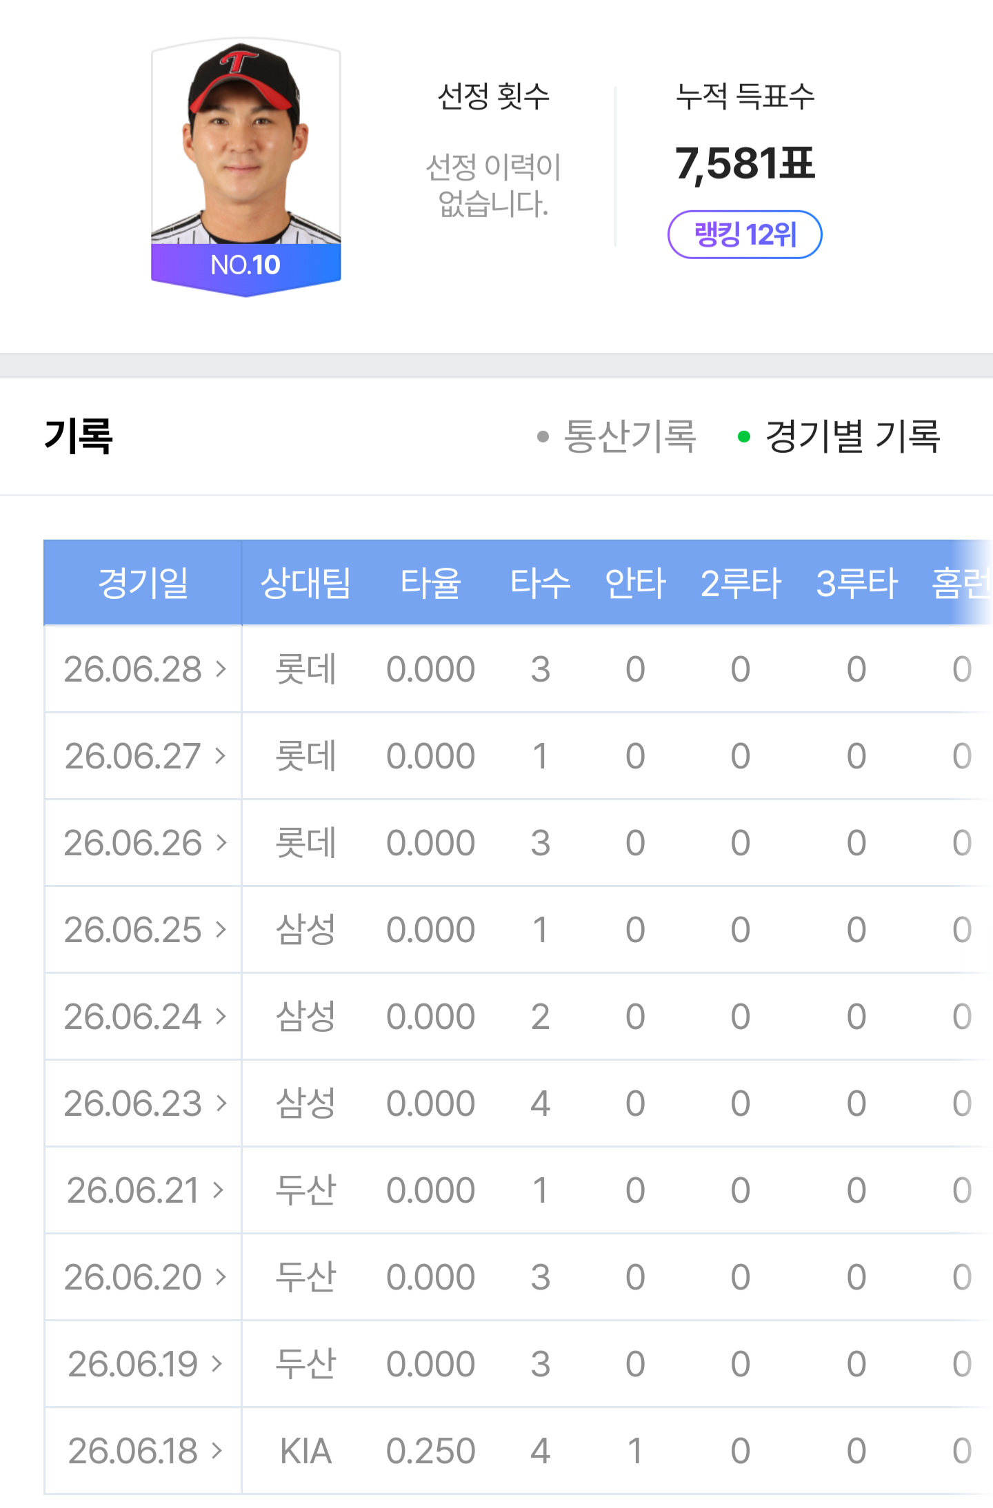Click the 기록 section heading
Viewport: 993px width, 1508px height.
78,436
